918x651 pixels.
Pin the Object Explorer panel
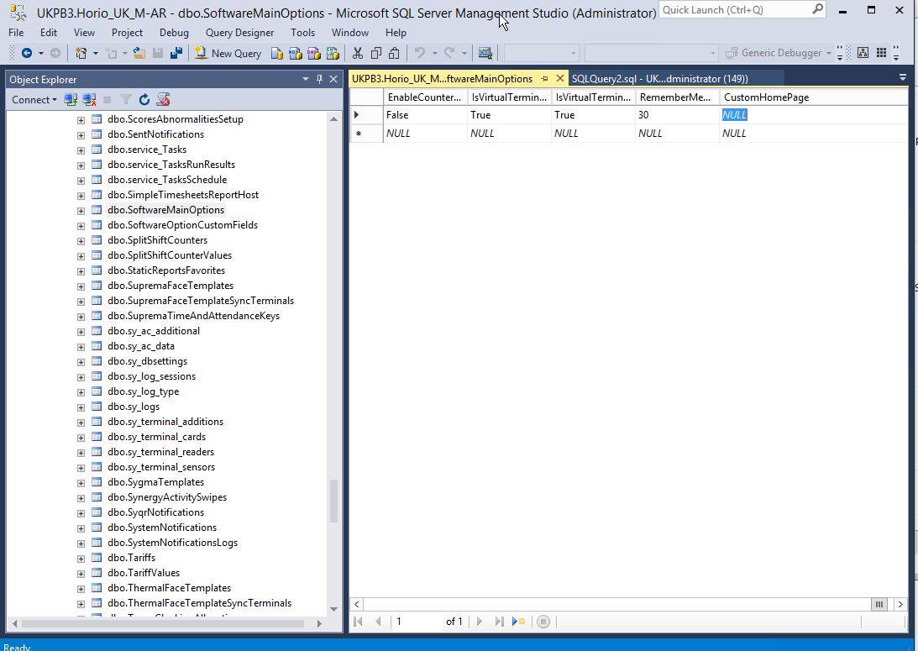pyautogui.click(x=320, y=79)
